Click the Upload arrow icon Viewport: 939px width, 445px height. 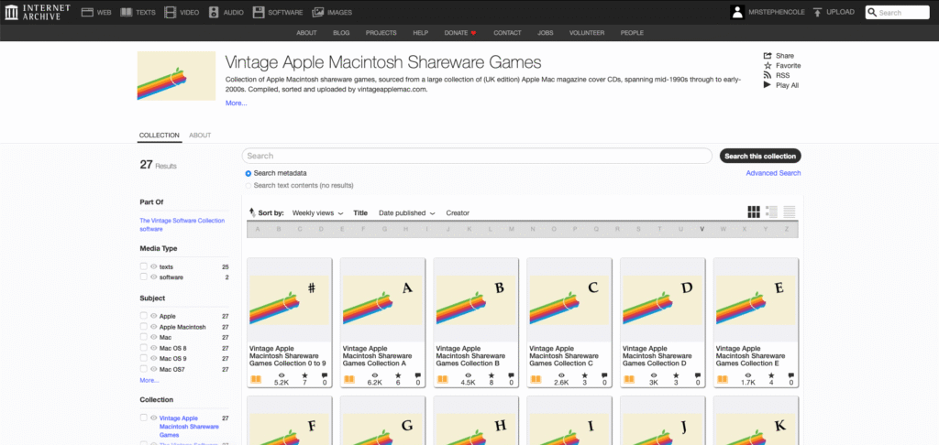coord(817,12)
